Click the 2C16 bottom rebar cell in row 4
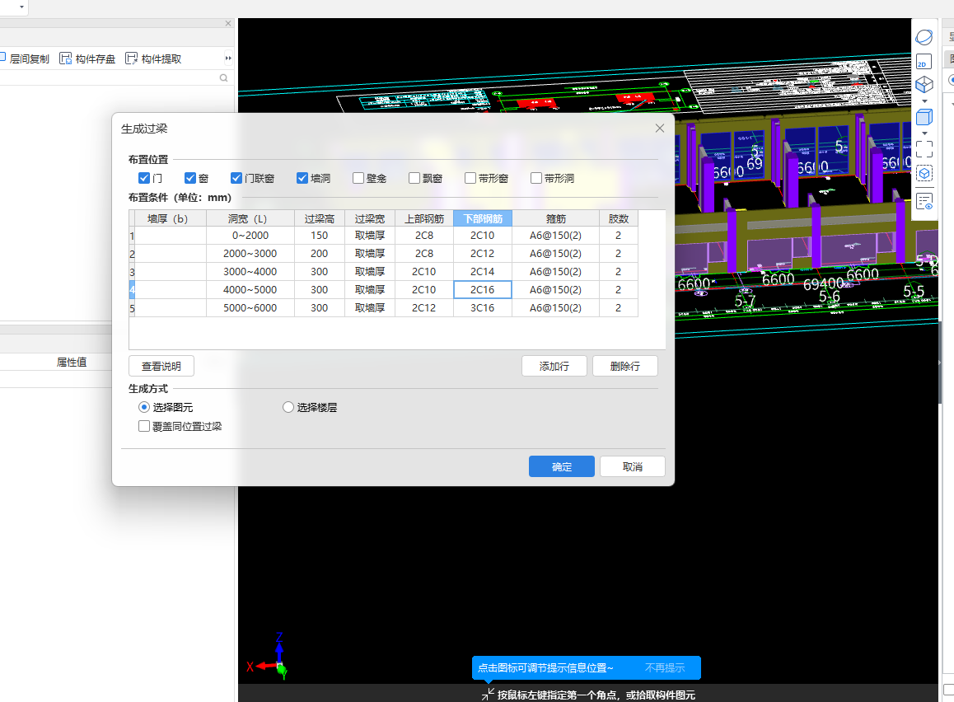Screen dimensions: 954x702 click(x=483, y=289)
